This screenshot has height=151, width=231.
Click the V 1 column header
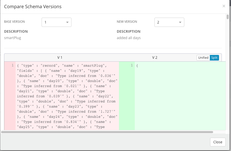click(60, 58)
